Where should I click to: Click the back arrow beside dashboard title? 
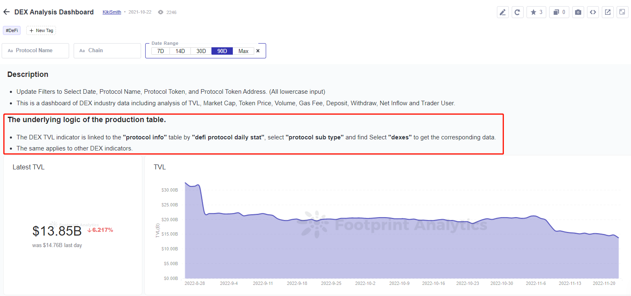6,12
